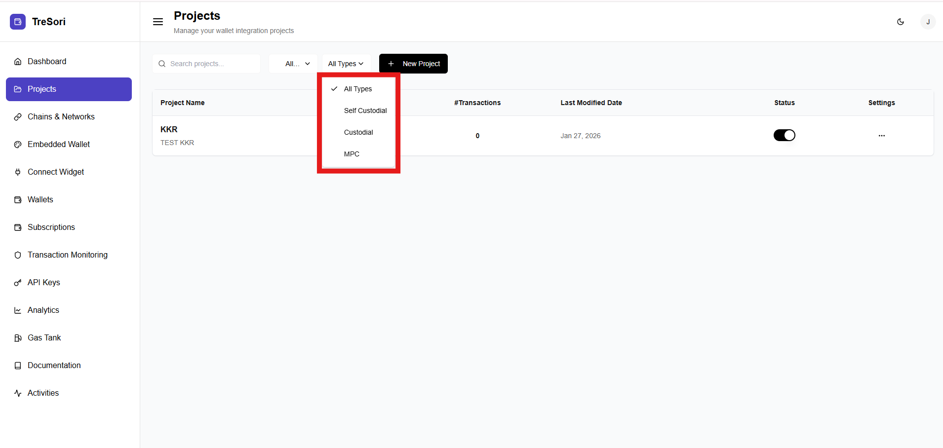The height and width of the screenshot is (448, 943).
Task: Click the API Keys key icon
Action: (18, 283)
